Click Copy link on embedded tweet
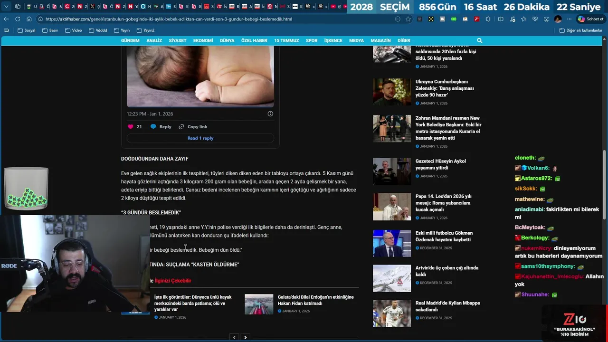608x342 pixels. (x=193, y=127)
